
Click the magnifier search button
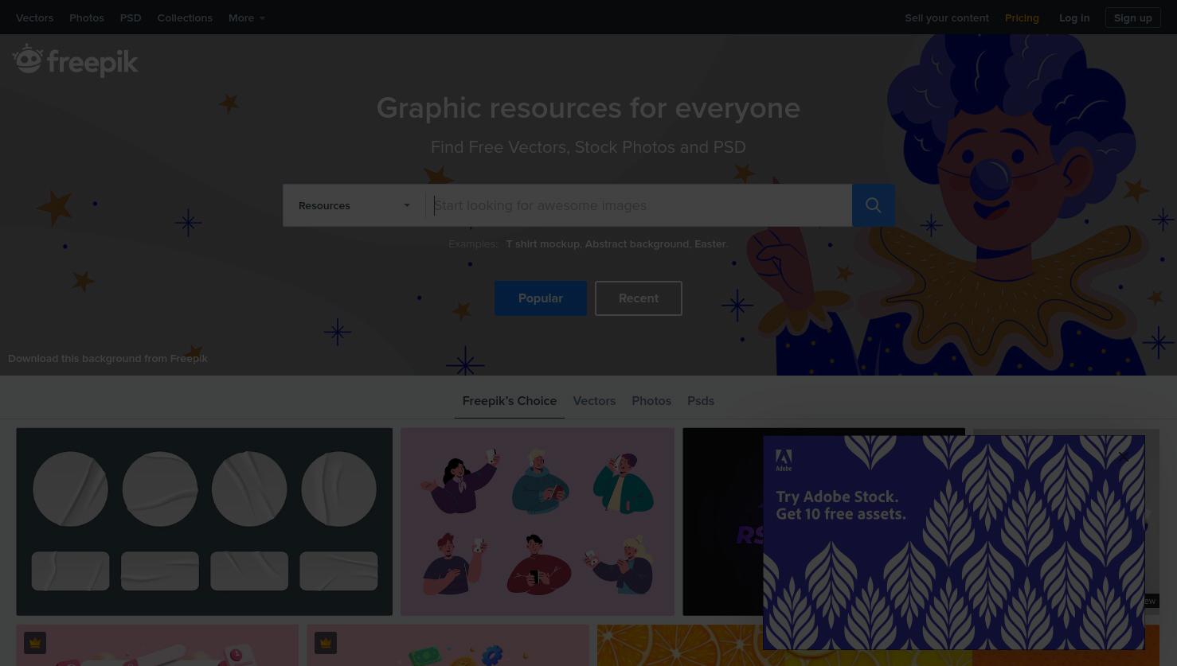[873, 205]
